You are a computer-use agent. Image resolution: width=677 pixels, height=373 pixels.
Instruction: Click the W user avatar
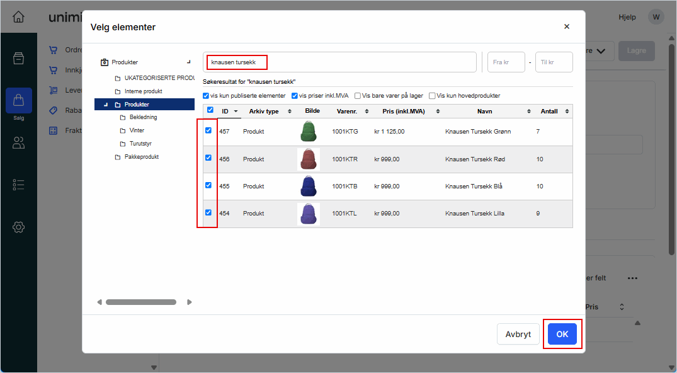(x=656, y=17)
